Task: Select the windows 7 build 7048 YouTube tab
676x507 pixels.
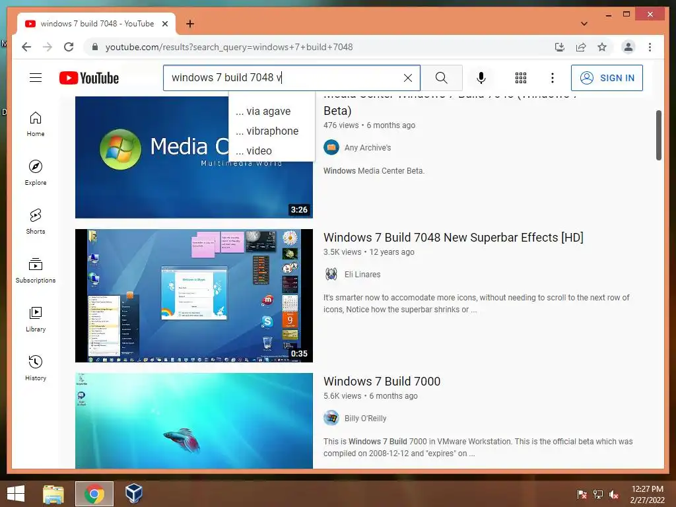Action: click(96, 24)
